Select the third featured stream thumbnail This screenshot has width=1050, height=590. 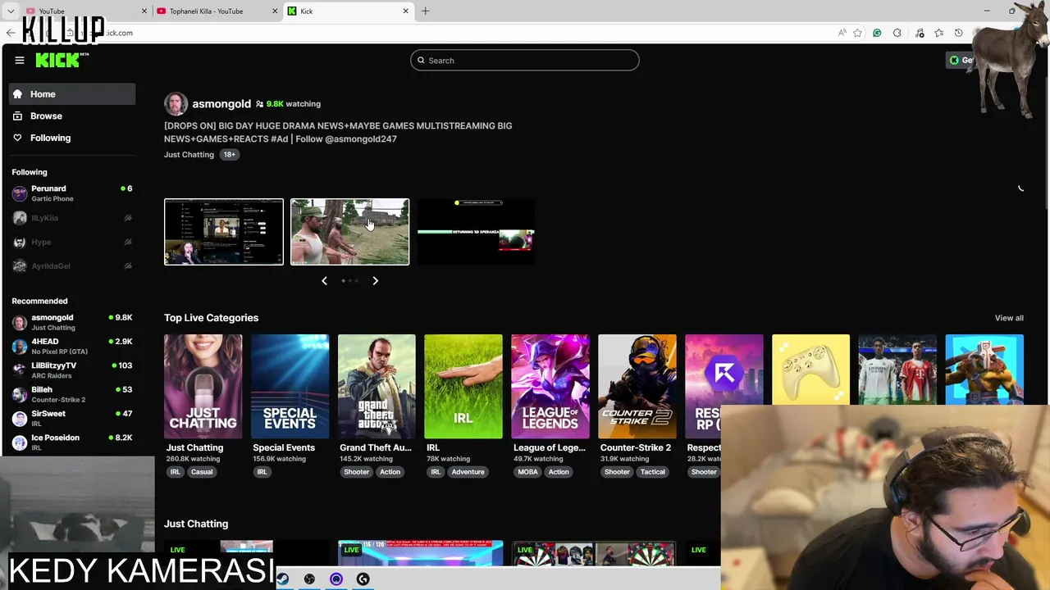pos(476,232)
